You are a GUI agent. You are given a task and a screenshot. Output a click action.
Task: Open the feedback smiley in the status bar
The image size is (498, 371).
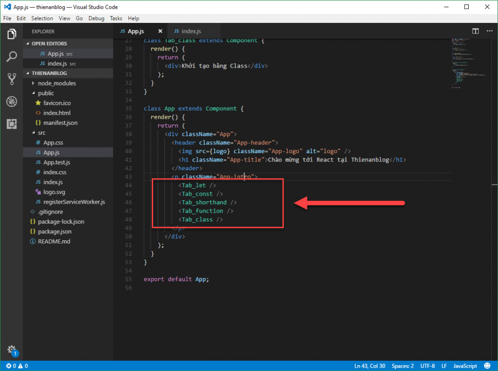487,365
